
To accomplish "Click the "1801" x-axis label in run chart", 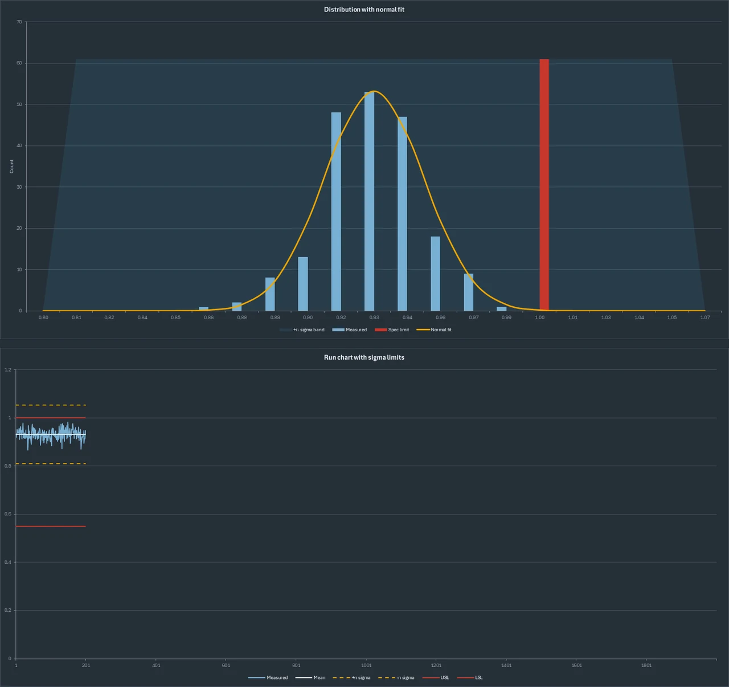I will 646,665.
